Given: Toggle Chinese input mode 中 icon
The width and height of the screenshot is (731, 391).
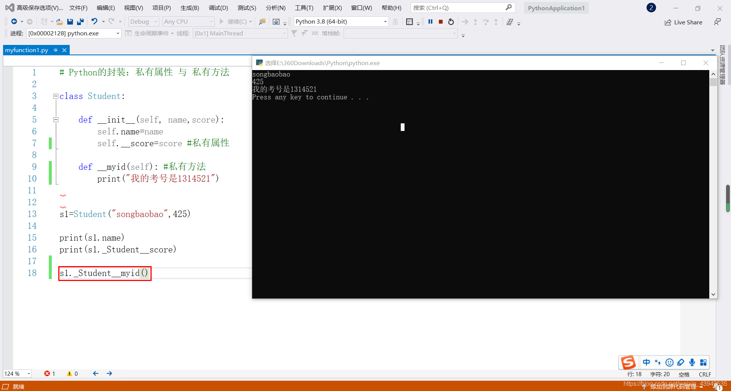Looking at the screenshot, I should [x=646, y=362].
